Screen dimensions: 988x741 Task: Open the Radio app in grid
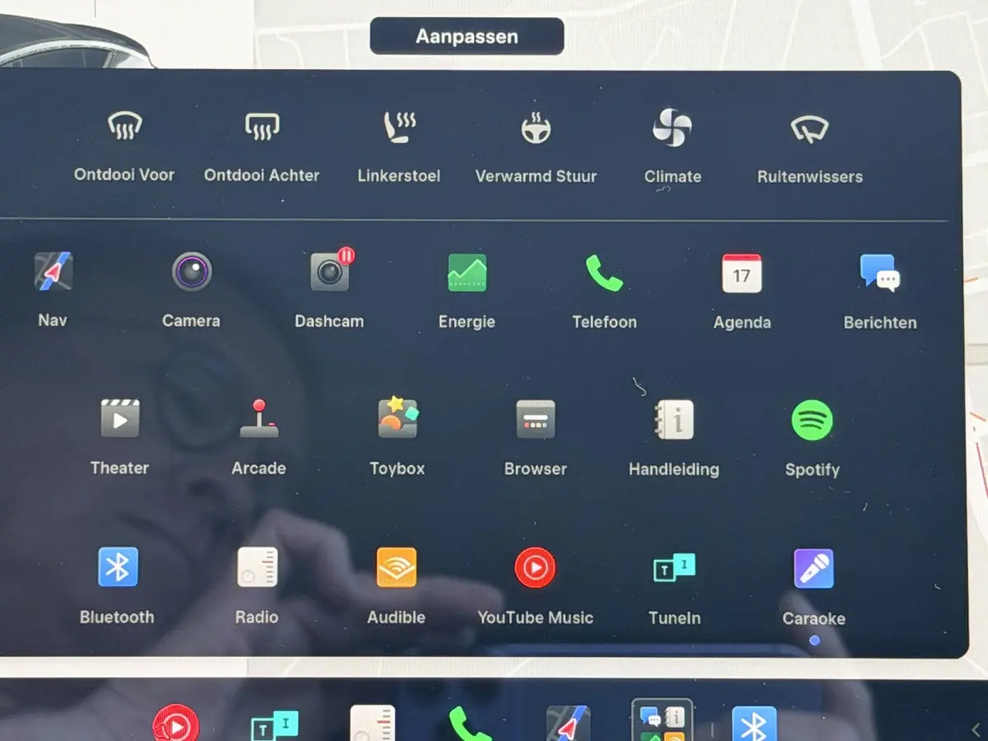[258, 566]
